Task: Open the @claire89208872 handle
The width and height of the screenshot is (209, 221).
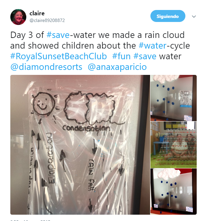Action: pos(47,20)
